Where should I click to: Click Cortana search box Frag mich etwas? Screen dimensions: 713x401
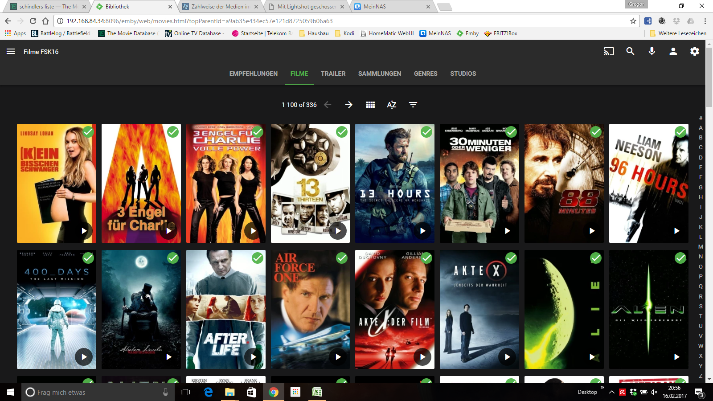[98, 392]
